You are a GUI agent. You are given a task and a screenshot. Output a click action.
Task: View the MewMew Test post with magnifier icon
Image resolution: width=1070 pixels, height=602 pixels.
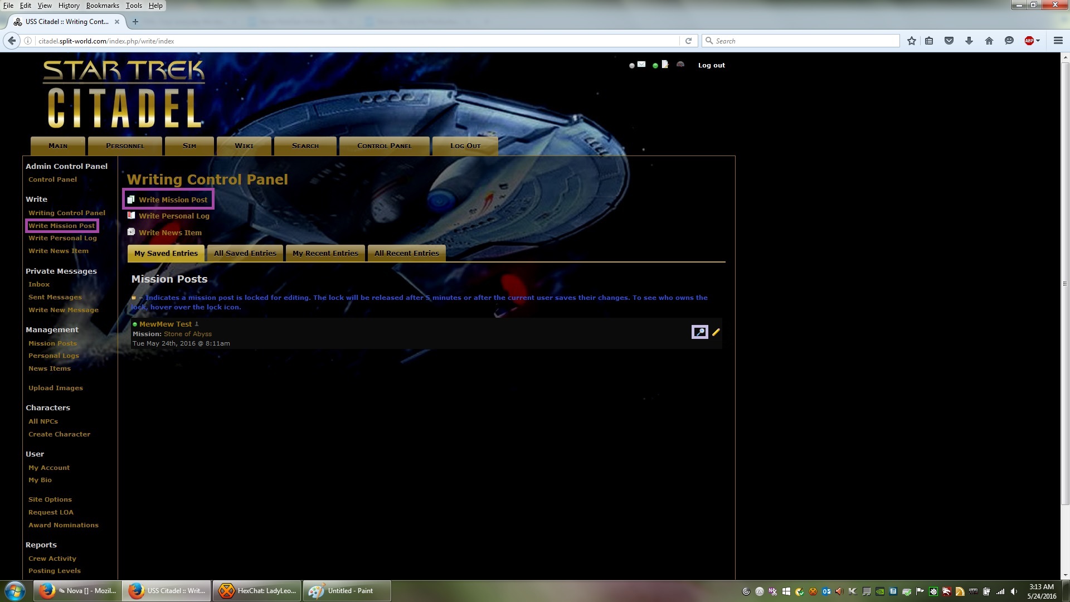click(699, 332)
